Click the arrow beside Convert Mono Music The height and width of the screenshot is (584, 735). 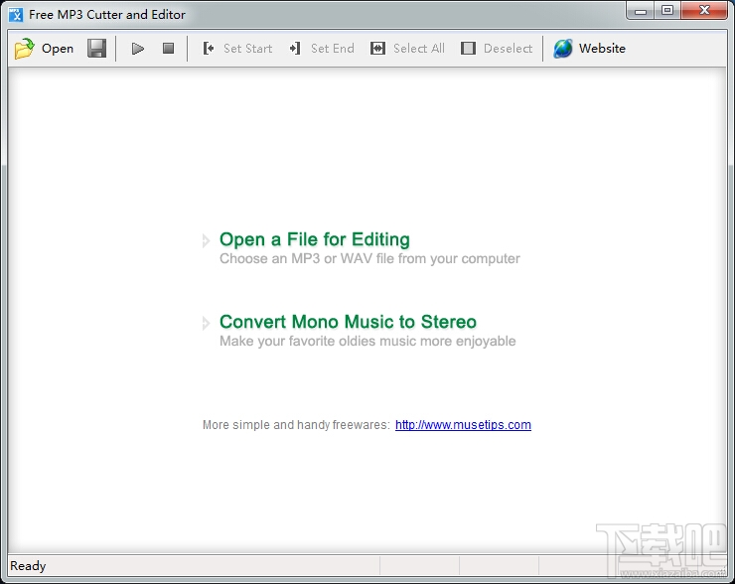(206, 323)
